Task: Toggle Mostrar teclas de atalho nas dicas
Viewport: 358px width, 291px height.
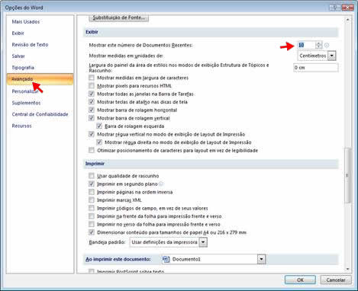Action: tap(92, 102)
